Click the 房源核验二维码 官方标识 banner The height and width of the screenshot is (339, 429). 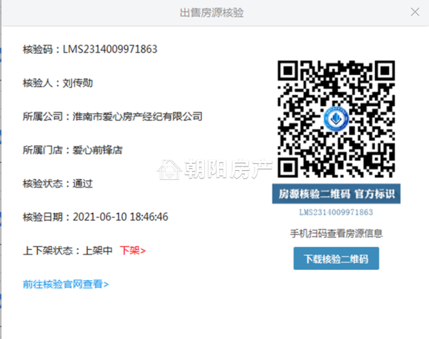[x=336, y=194]
